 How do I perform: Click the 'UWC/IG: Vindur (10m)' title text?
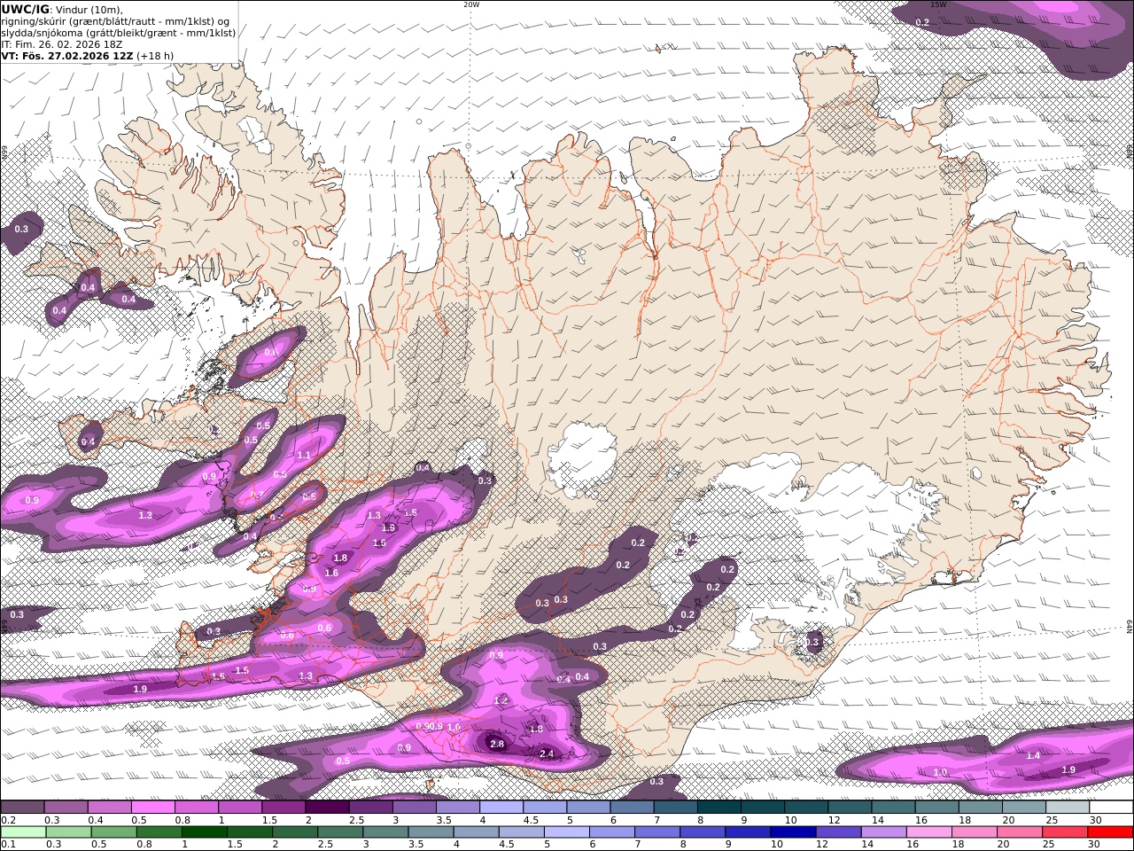click(61, 9)
